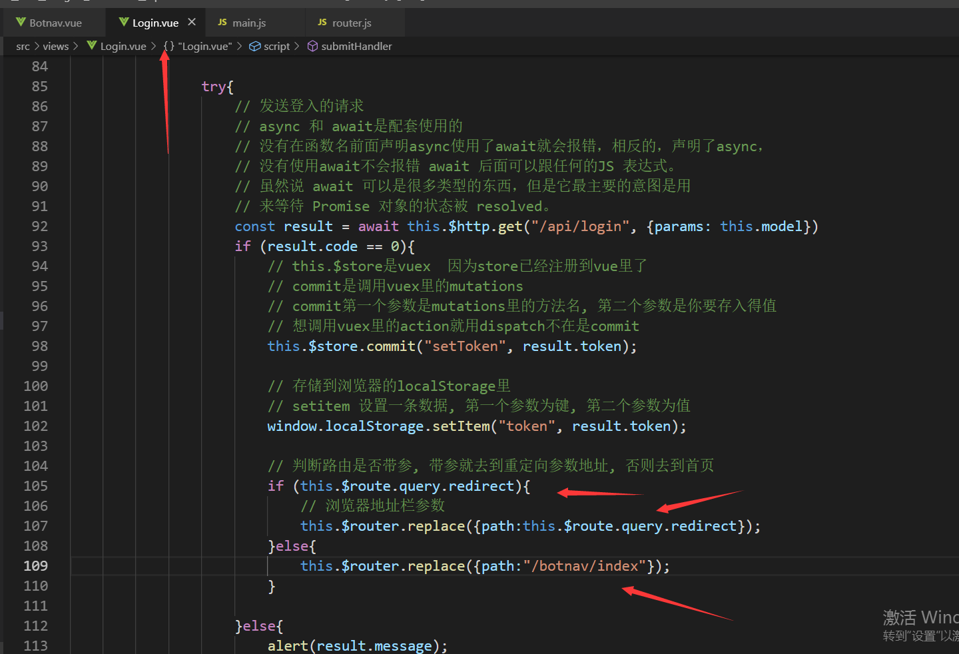Expand chevron after script breadcrumb
This screenshot has height=654, width=959.
(x=297, y=46)
